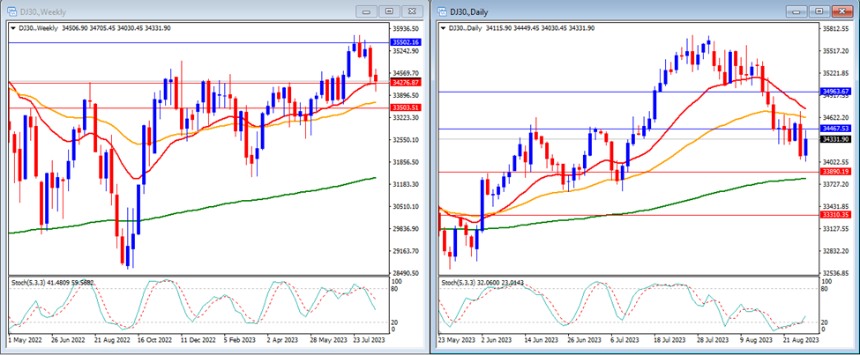The image size is (860, 355).
Task: Click the red 34276.87 price label on the Weekly chart
Action: 407,82
